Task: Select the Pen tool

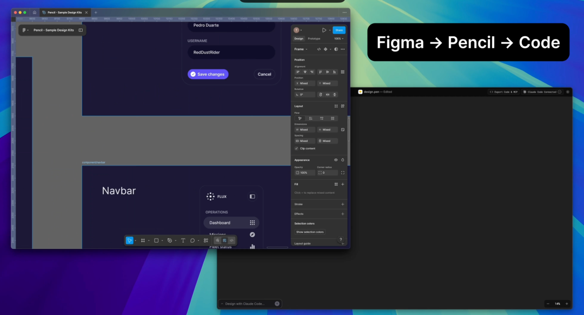Action: tap(170, 240)
